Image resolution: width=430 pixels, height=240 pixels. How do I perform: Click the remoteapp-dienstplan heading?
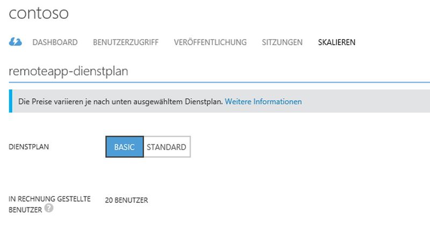(x=68, y=71)
